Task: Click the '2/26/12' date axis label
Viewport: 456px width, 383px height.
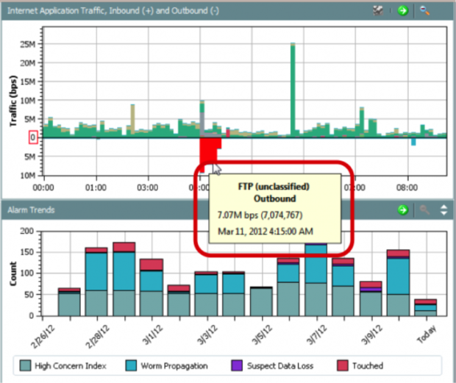Action: 43,336
